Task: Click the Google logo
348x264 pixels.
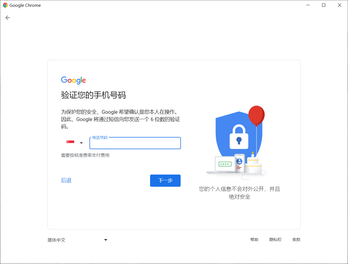Action: pos(74,80)
